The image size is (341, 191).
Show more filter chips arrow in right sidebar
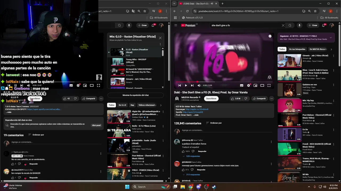point(331,49)
